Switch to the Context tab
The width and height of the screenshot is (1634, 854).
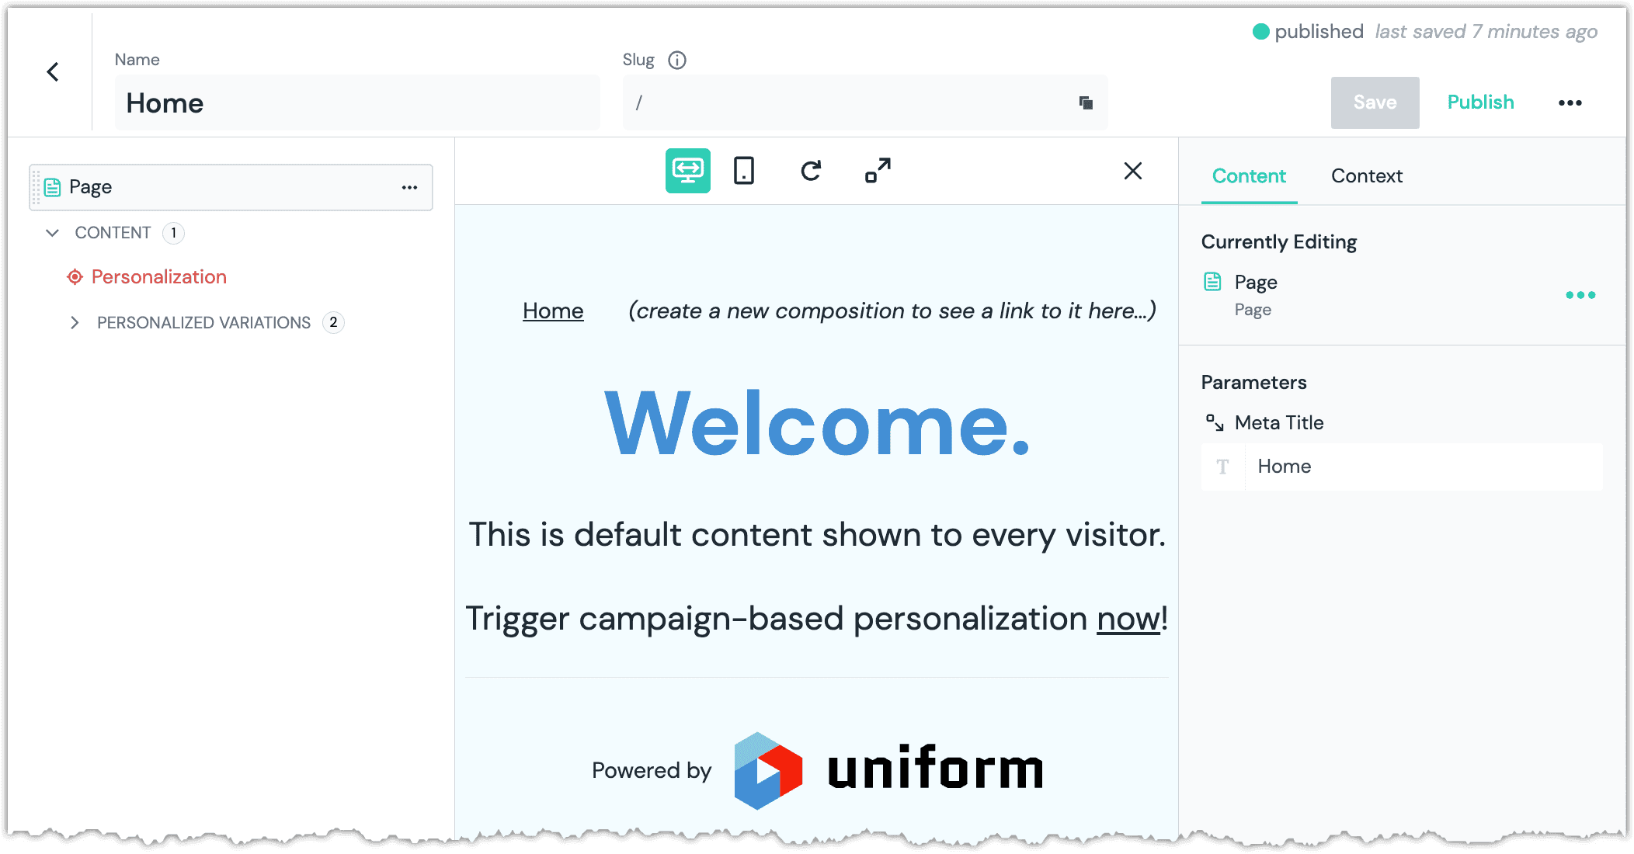[x=1366, y=175]
